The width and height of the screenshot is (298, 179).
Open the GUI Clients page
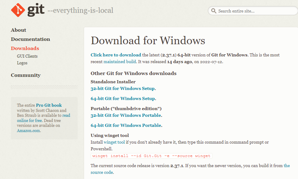click(x=27, y=56)
